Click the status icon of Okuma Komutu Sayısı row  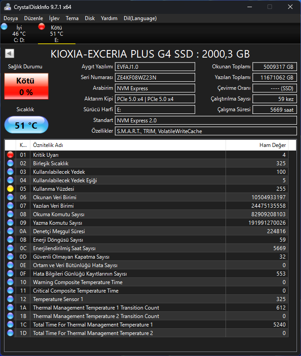point(10,214)
